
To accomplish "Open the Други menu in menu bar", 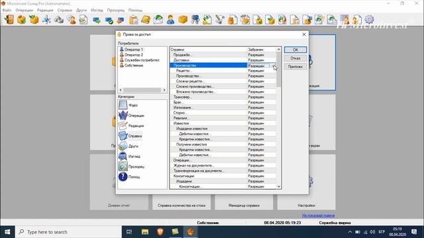I will coord(81,10).
